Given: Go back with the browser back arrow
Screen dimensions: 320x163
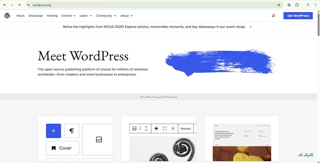Looking at the screenshot, I should pos(5,5).
